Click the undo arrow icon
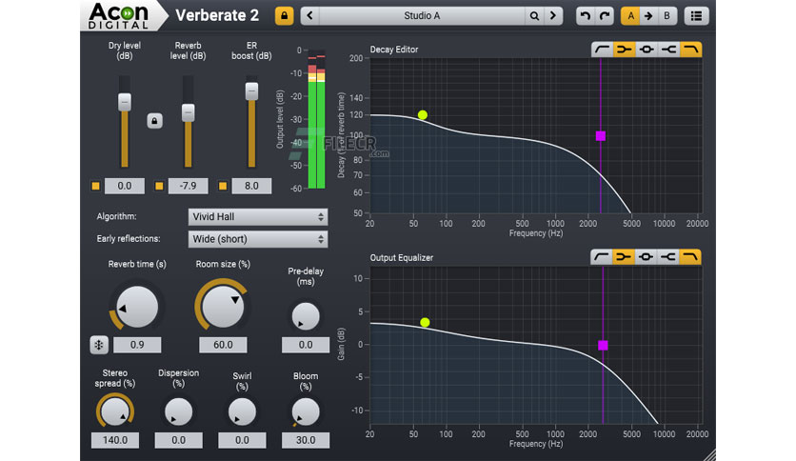Viewport: 796px width, 461px height. [x=586, y=16]
